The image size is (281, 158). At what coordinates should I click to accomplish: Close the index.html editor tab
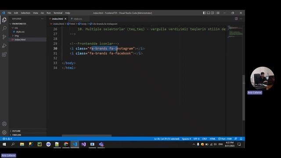tap(65, 19)
